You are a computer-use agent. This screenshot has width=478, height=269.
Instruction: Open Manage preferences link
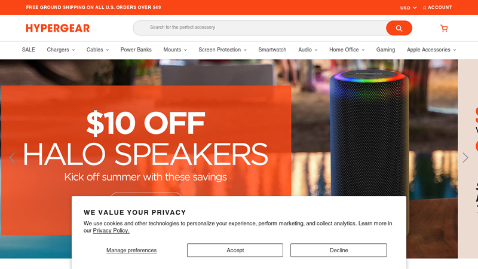tap(131, 250)
